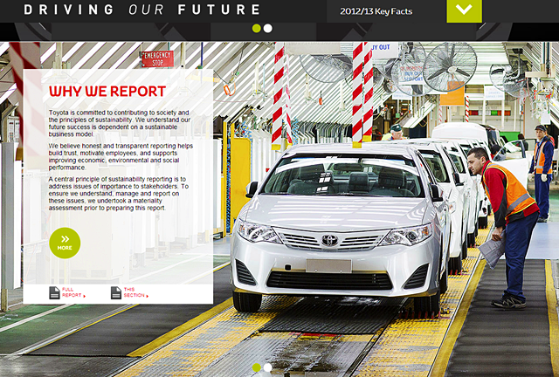Select the green slide dot at the bottom
The image size is (559, 377).
coord(257,367)
